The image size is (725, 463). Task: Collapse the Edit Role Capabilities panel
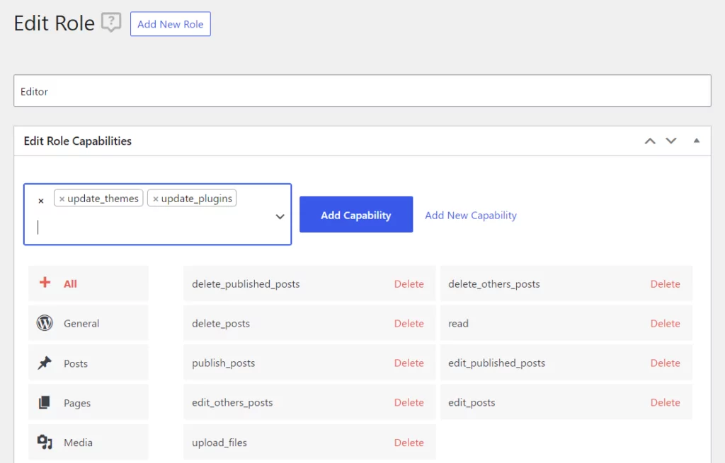697,141
